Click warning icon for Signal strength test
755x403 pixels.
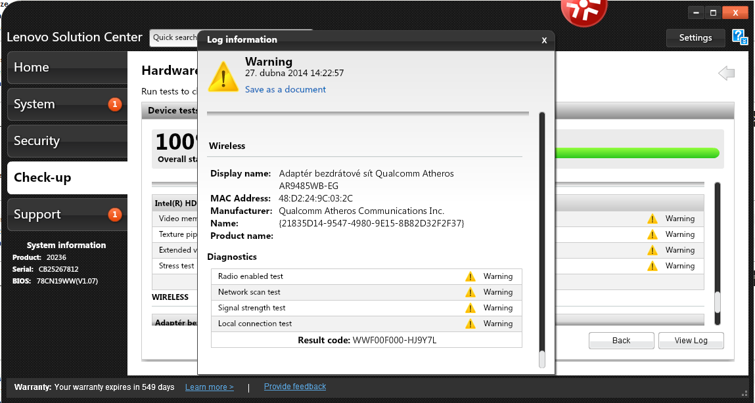pos(470,308)
